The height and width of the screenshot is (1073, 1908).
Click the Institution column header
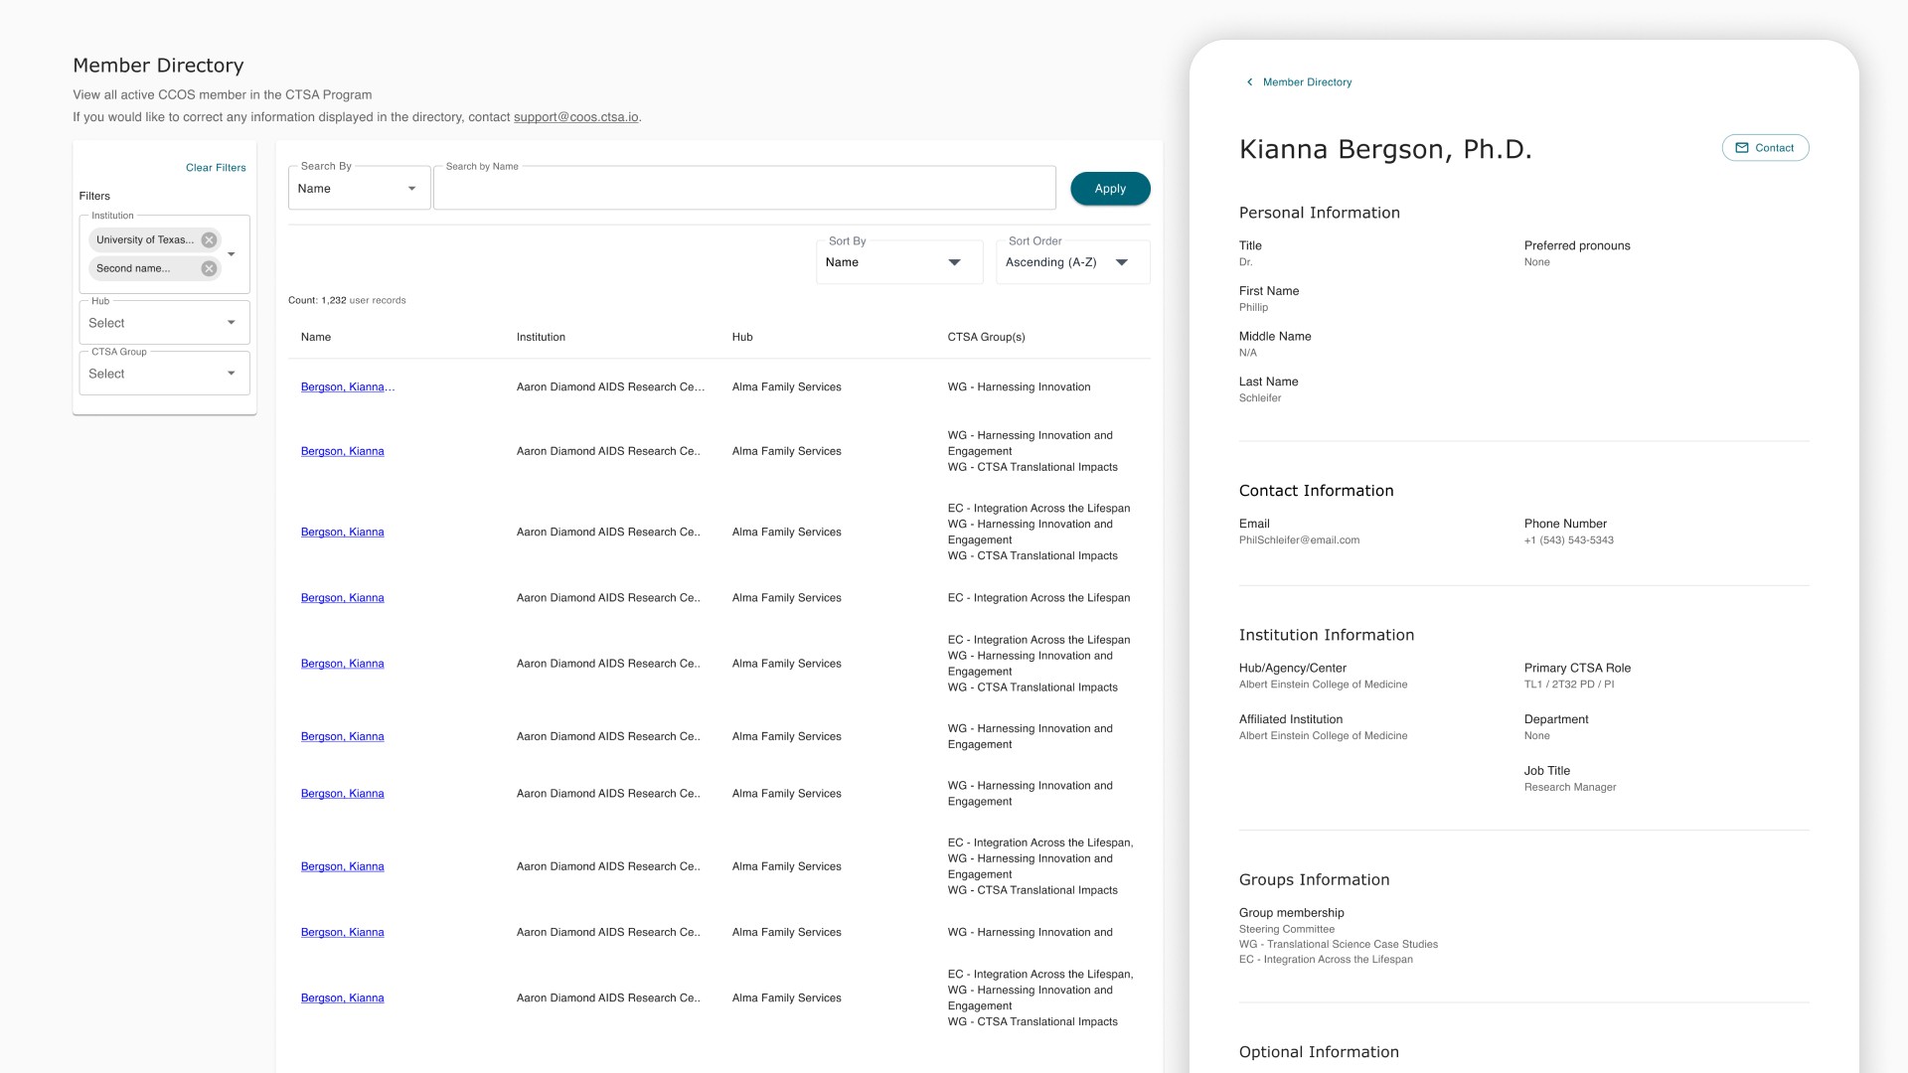541,337
